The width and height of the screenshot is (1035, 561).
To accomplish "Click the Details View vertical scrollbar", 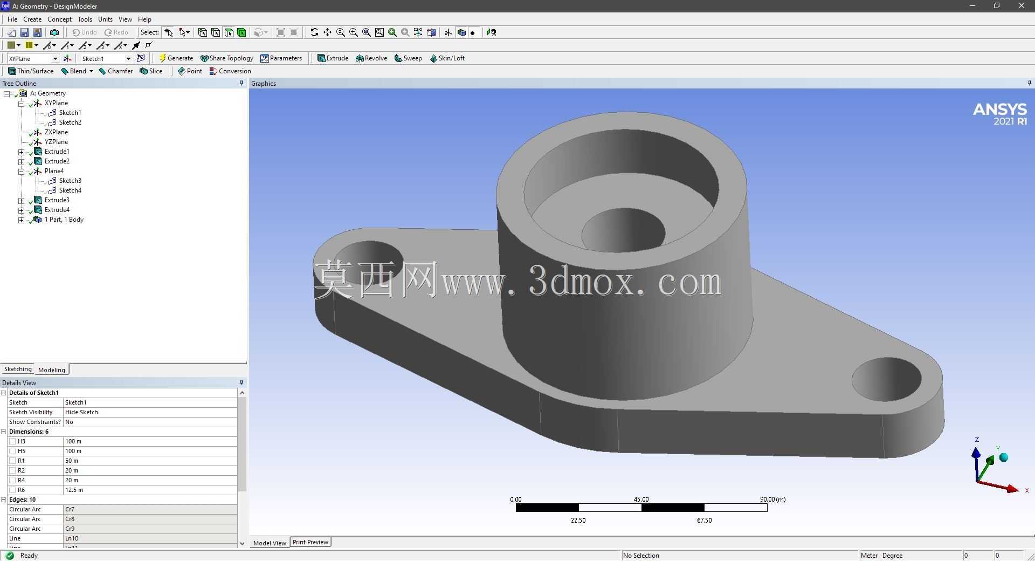I will [x=242, y=443].
